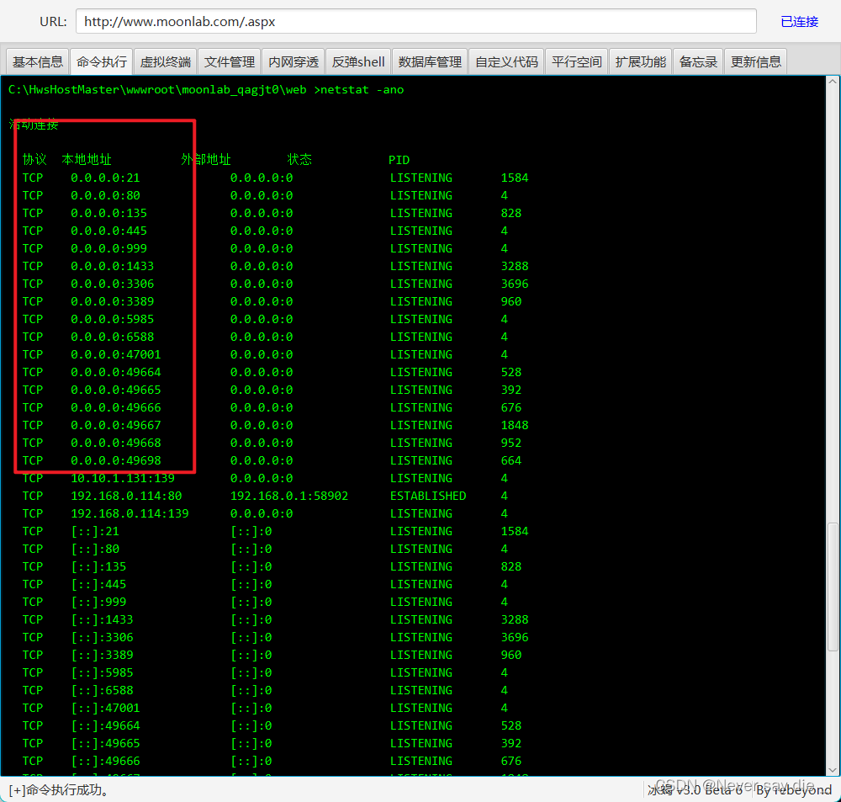Image resolution: width=841 pixels, height=802 pixels.
Task: Click the 本地地址 column header
Action: pyautogui.click(x=87, y=159)
